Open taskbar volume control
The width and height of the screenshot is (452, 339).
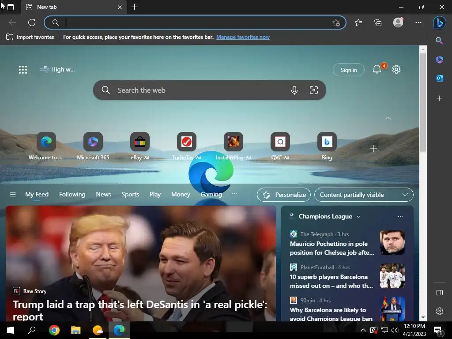point(395,330)
